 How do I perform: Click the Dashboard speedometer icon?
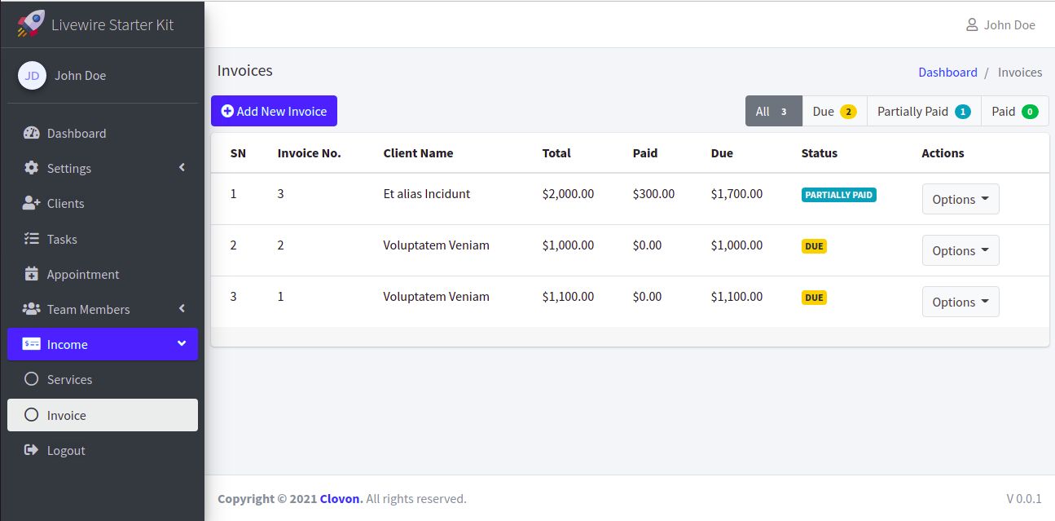(32, 133)
